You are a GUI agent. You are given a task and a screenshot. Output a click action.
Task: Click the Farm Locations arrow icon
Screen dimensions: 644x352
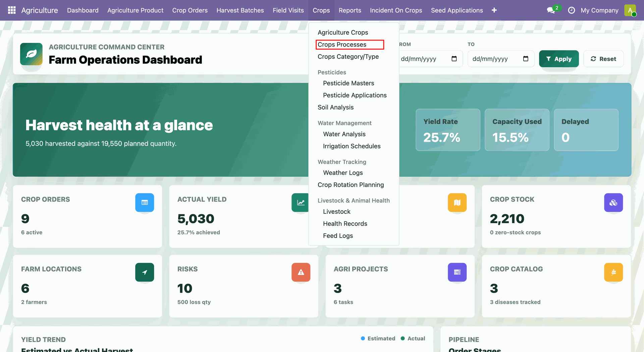tap(145, 272)
